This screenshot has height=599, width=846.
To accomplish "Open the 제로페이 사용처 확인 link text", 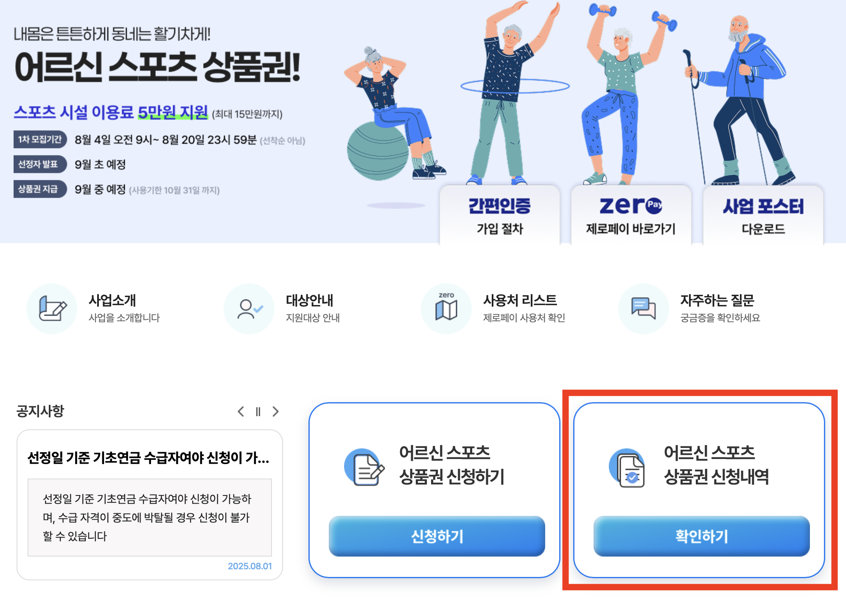I will click(x=524, y=318).
